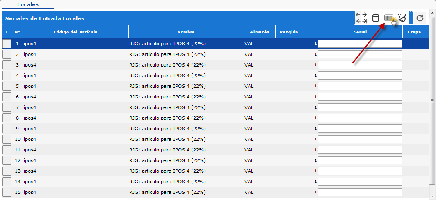Viewport: 436px width, 200px height.
Task: Focus the Serial field in row 1
Action: (x=360, y=44)
